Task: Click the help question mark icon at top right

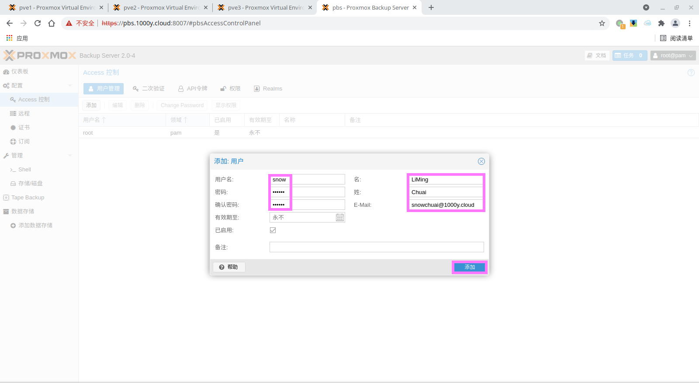Action: click(691, 73)
